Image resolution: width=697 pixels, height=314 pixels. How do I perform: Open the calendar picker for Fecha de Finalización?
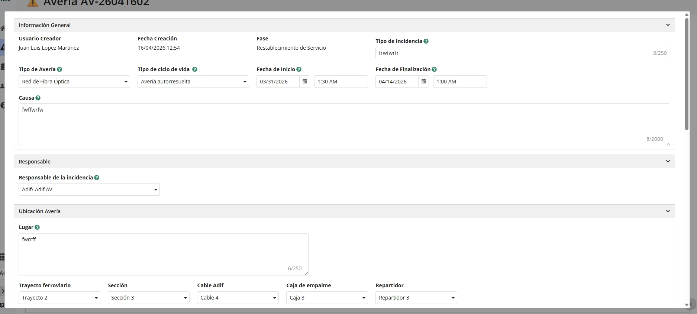(424, 82)
